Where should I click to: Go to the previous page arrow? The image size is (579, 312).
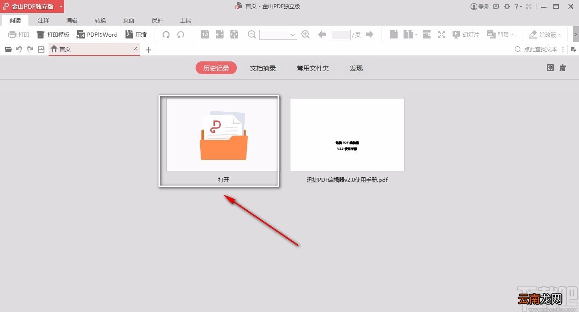point(322,34)
